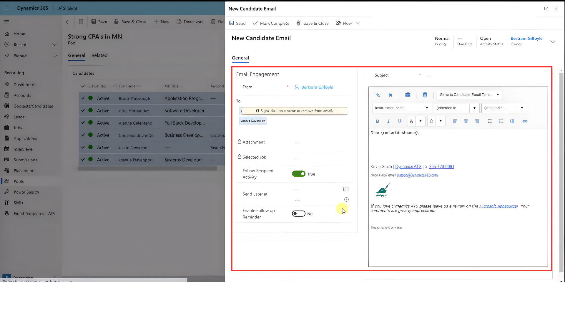The height and width of the screenshot is (318, 565).
Task: Open the Send Later clock time picker
Action: click(346, 200)
